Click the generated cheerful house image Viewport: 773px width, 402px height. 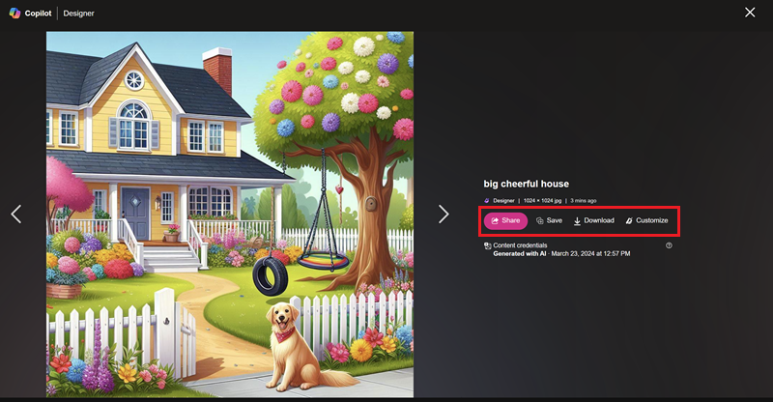pyautogui.click(x=230, y=215)
